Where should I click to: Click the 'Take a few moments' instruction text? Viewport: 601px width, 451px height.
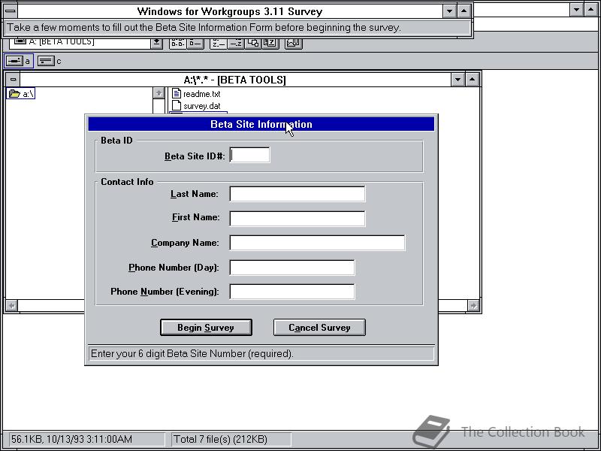[x=204, y=28]
